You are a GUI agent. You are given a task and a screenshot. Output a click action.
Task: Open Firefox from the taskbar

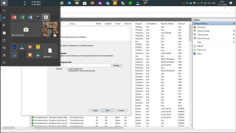[x=92, y=3]
